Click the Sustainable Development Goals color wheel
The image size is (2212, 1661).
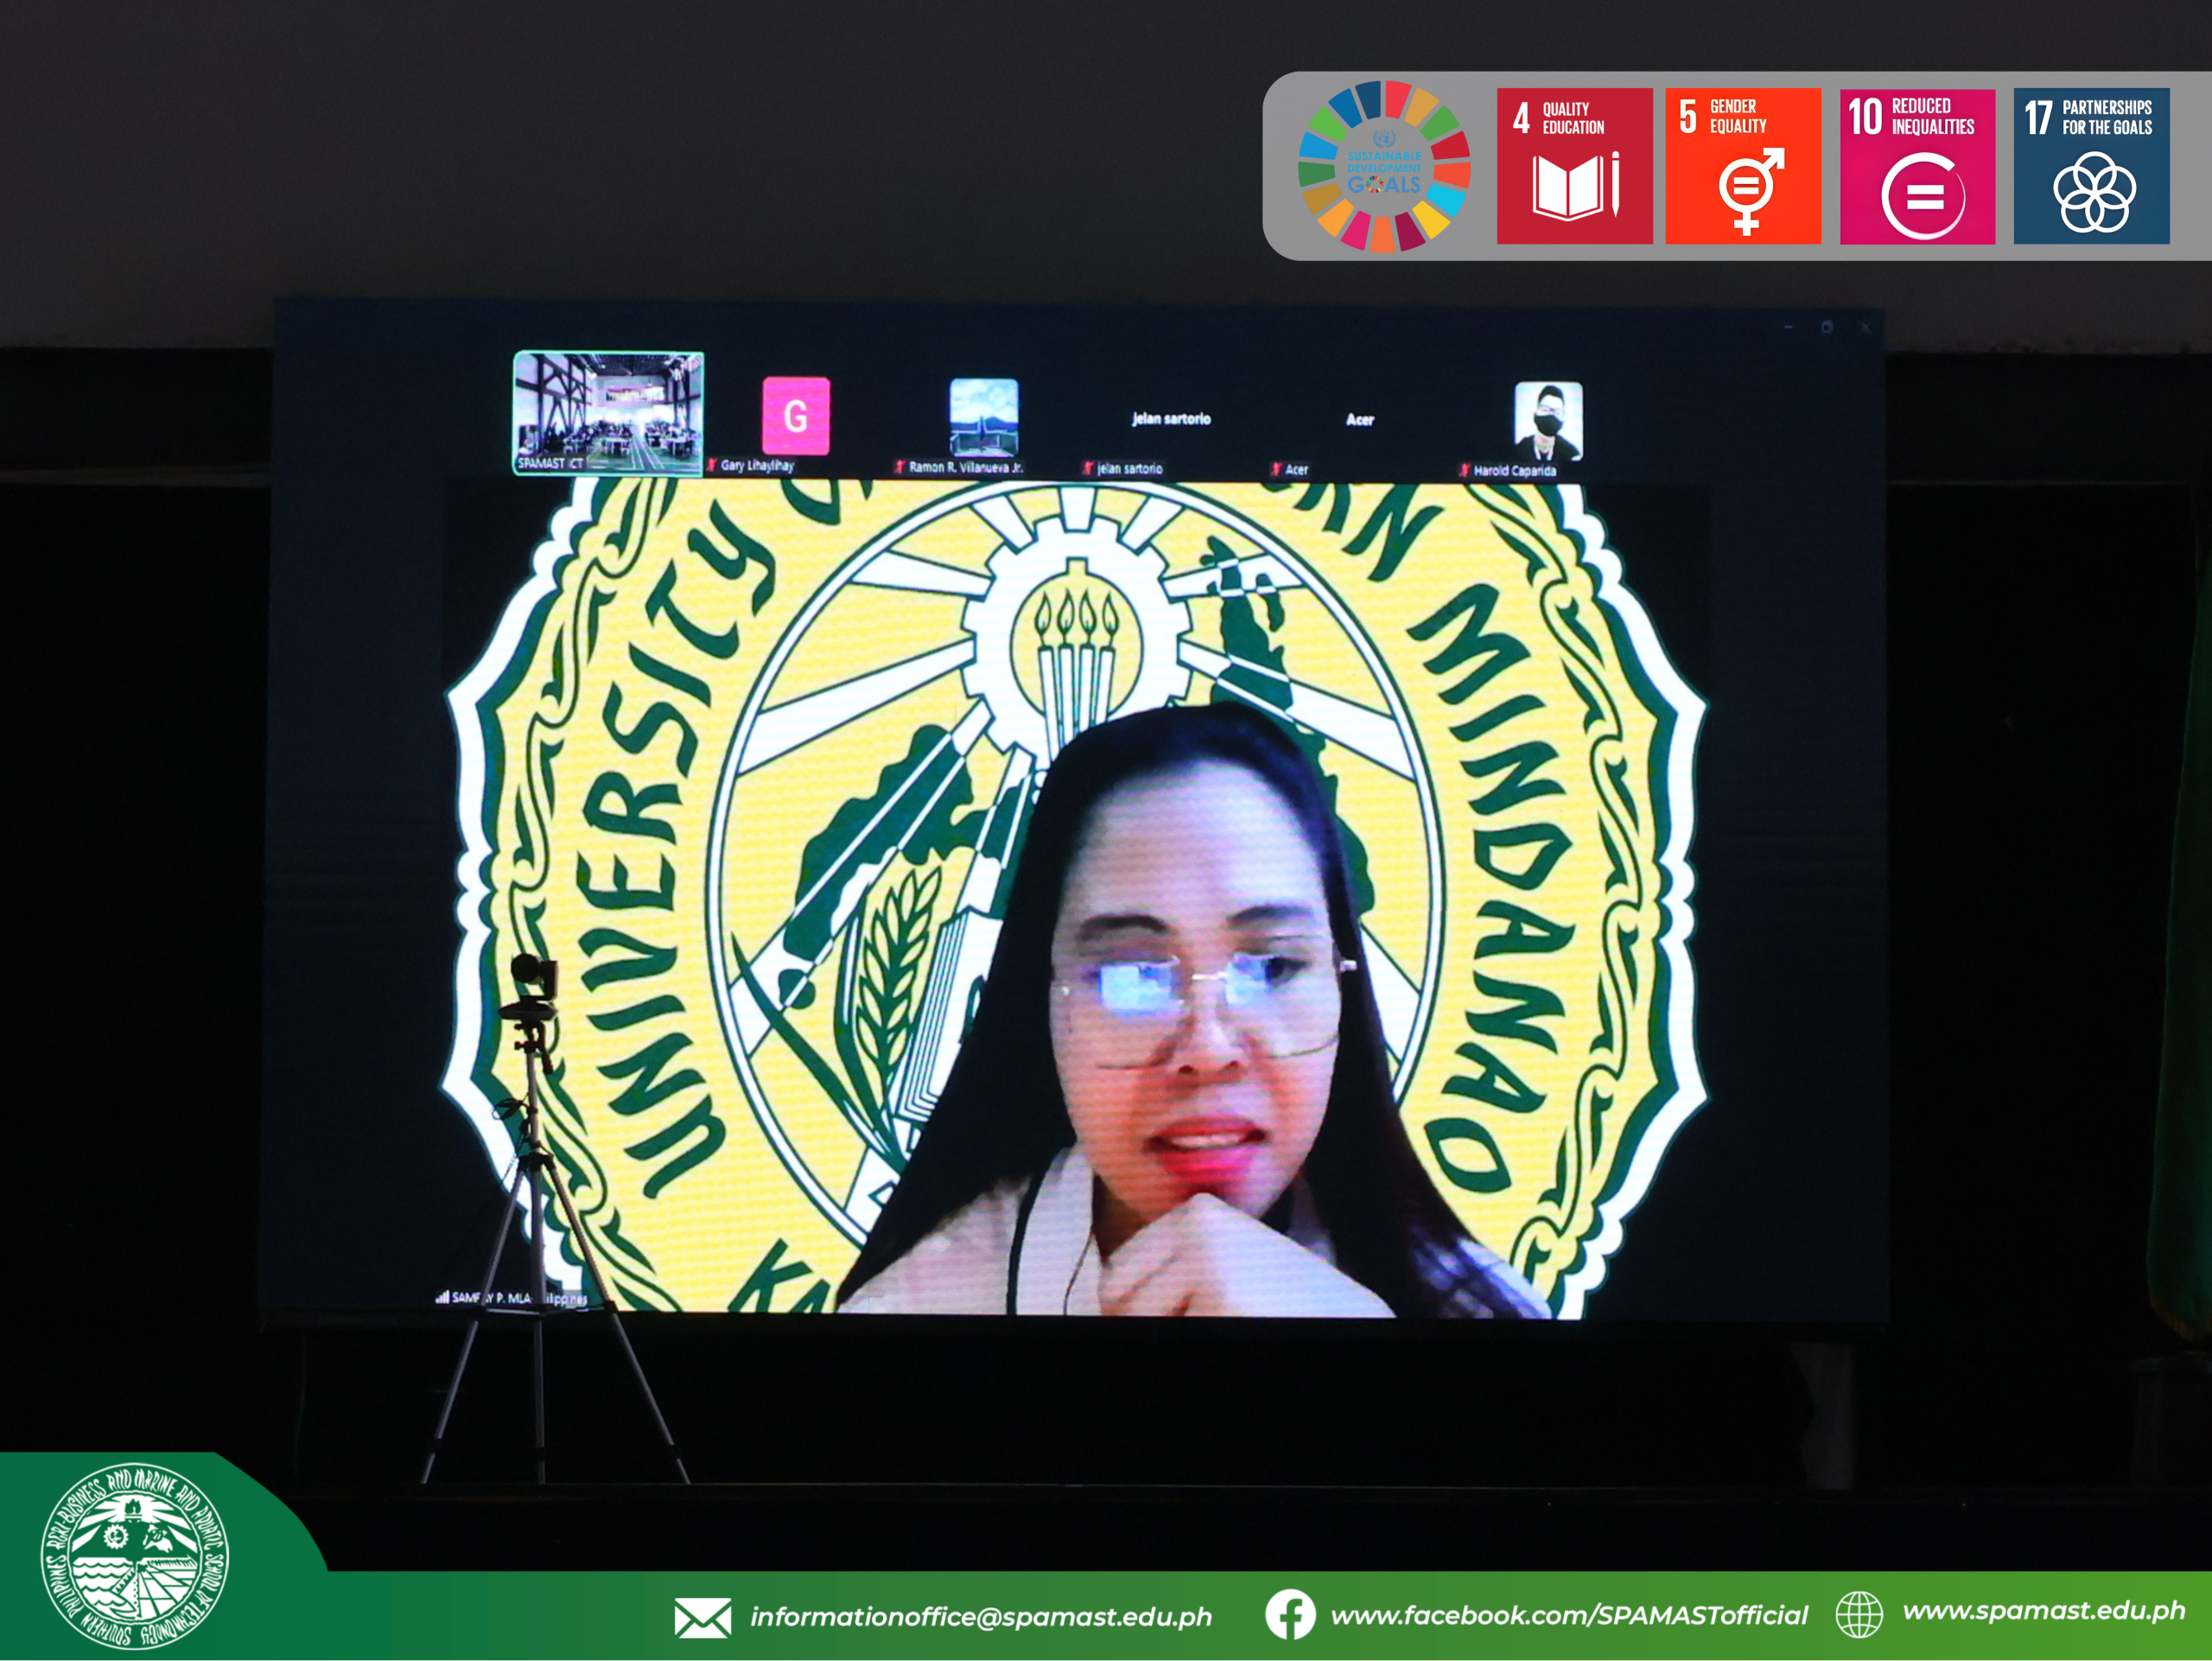click(1383, 167)
